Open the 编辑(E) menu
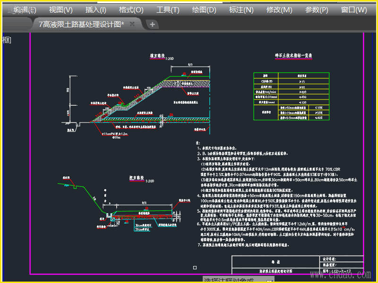The image size is (378, 283). (25, 9)
